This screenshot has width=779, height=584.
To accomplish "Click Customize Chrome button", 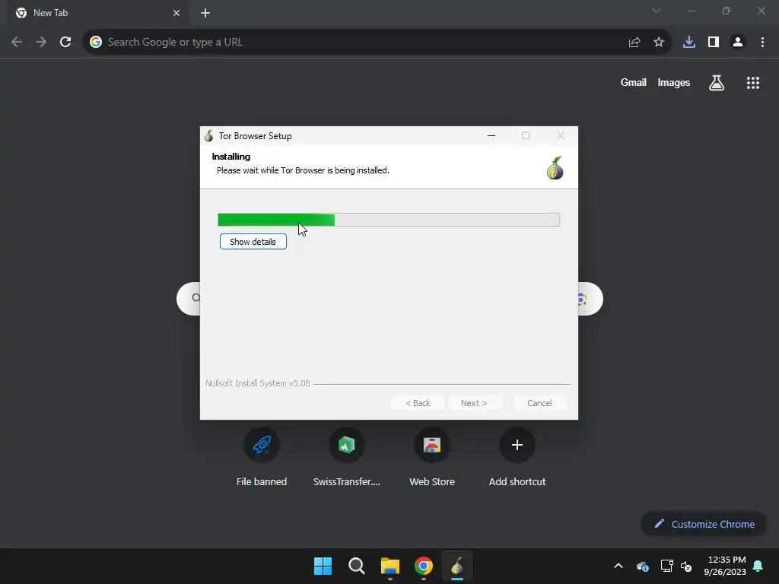I will pyautogui.click(x=704, y=524).
